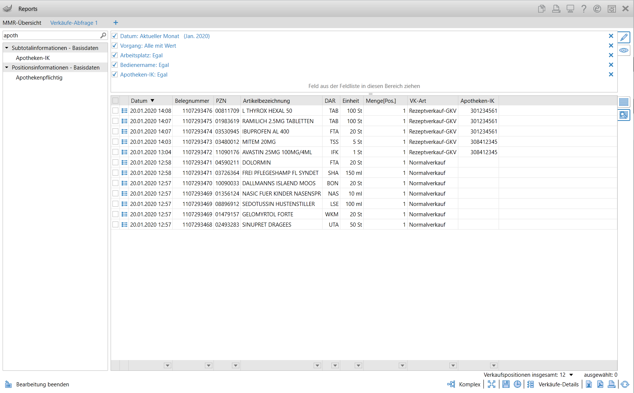Open the Belegnummer column footer dropdown
Viewport: 634px width, 393px height.
(209, 365)
